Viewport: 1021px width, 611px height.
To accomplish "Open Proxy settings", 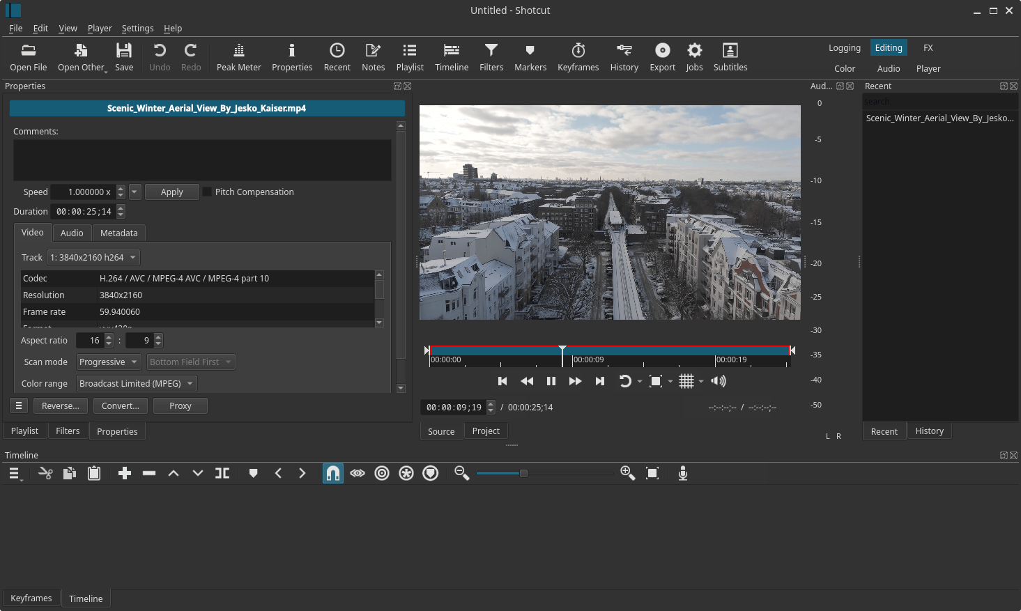I will click(180, 405).
